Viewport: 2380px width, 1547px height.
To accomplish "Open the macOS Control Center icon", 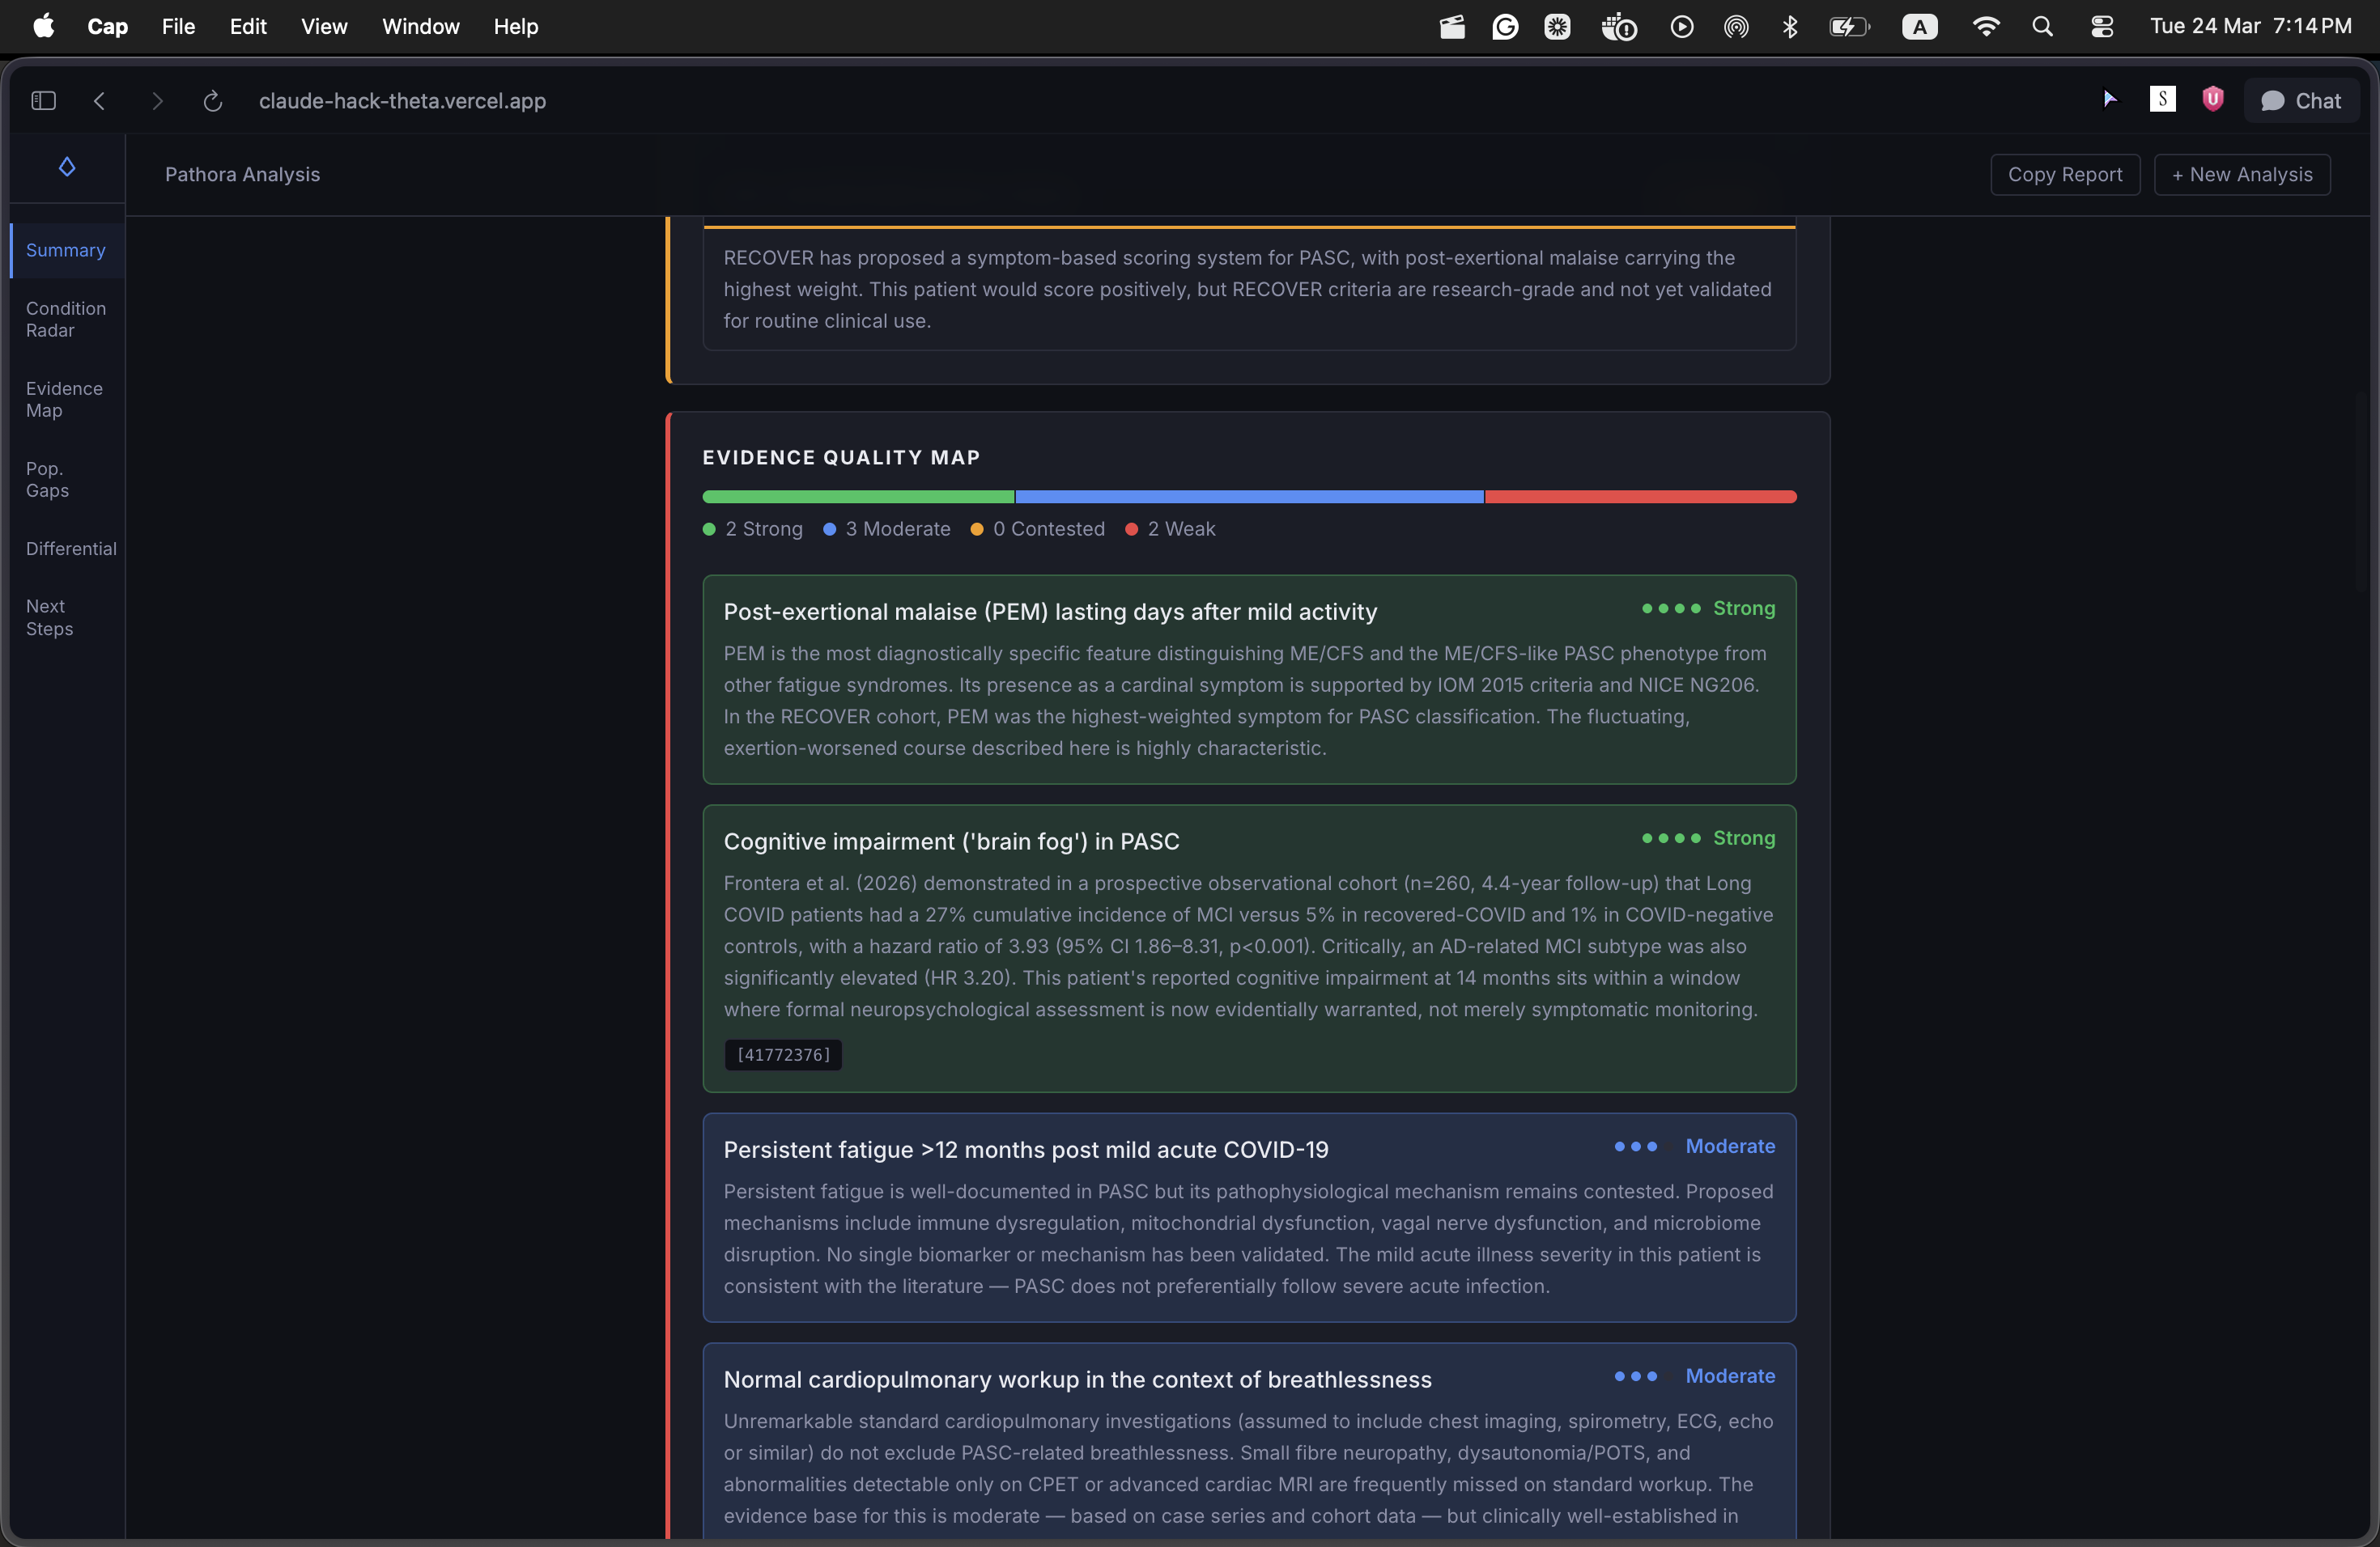I will (x=2101, y=27).
